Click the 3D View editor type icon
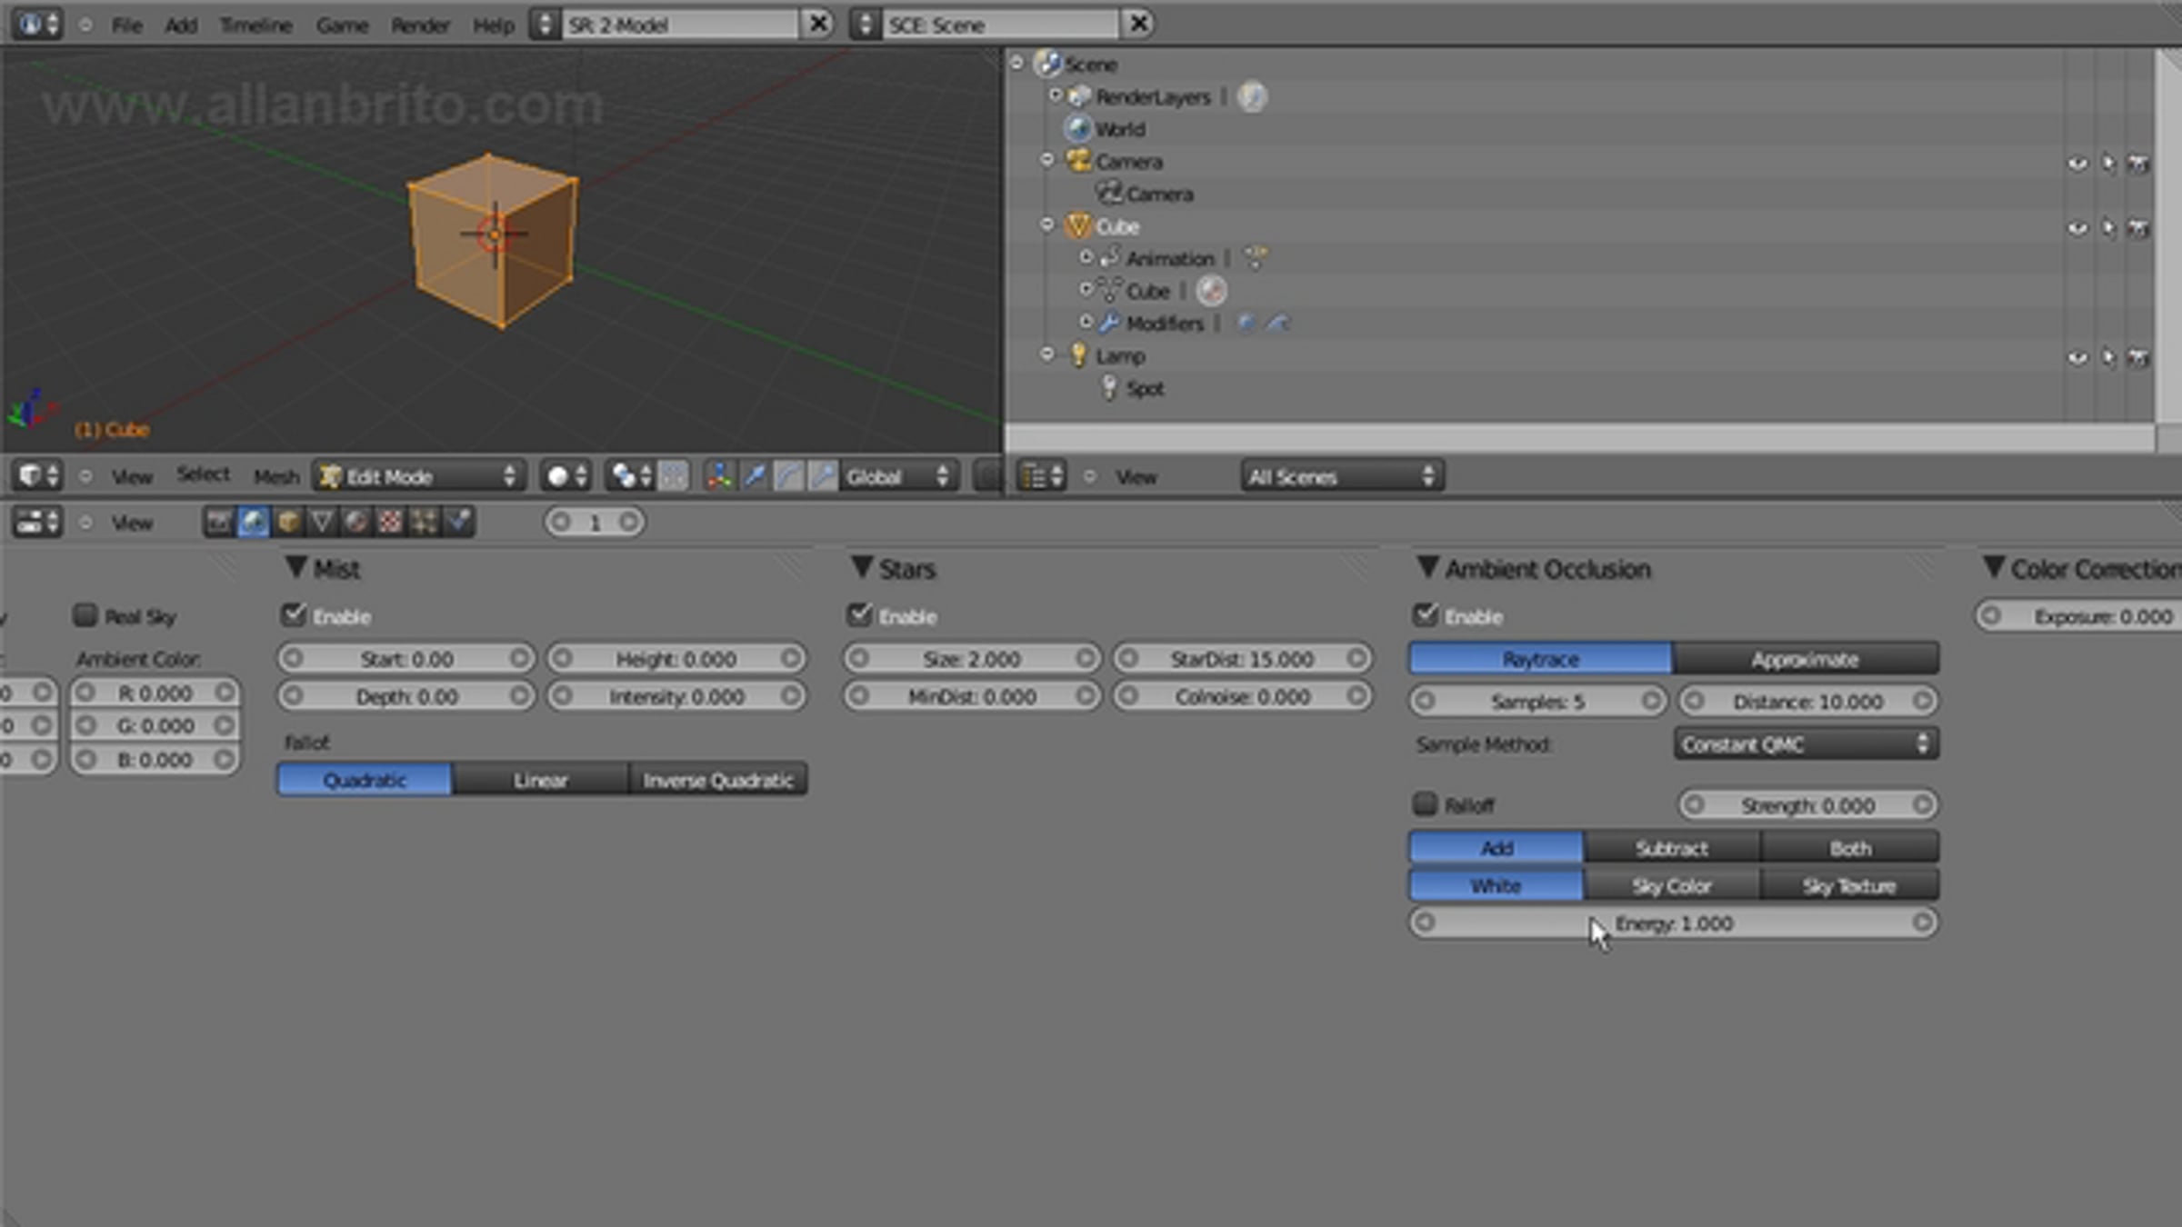 (37, 475)
